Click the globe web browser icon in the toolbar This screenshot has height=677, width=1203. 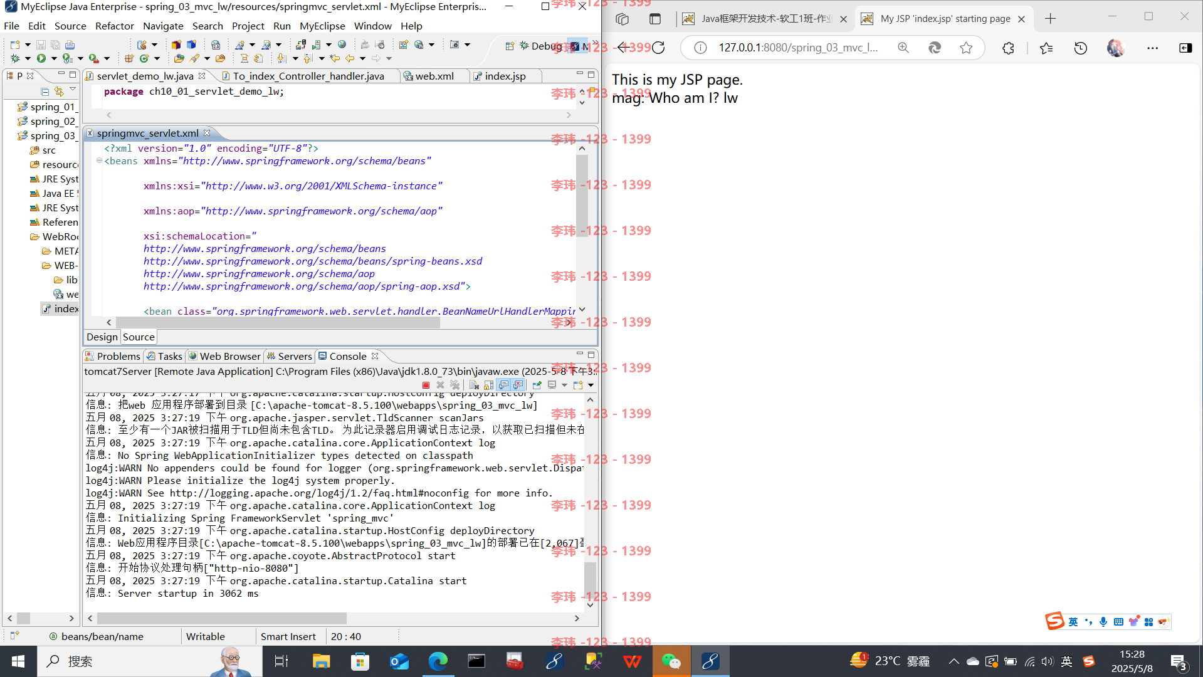pos(342,45)
